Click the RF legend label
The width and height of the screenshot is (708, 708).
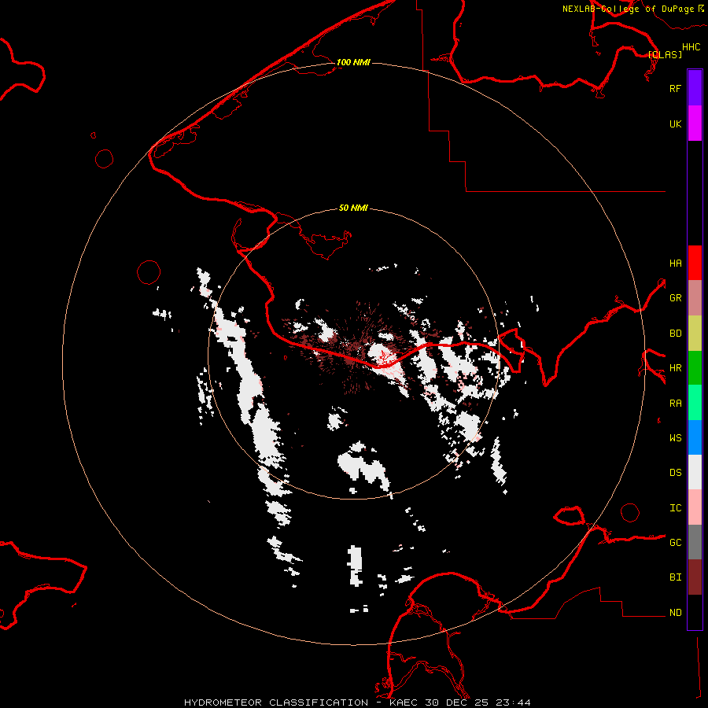tap(675, 88)
